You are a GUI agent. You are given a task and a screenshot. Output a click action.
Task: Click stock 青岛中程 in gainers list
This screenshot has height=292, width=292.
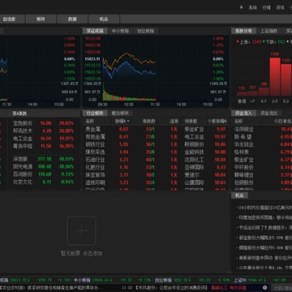(23, 146)
